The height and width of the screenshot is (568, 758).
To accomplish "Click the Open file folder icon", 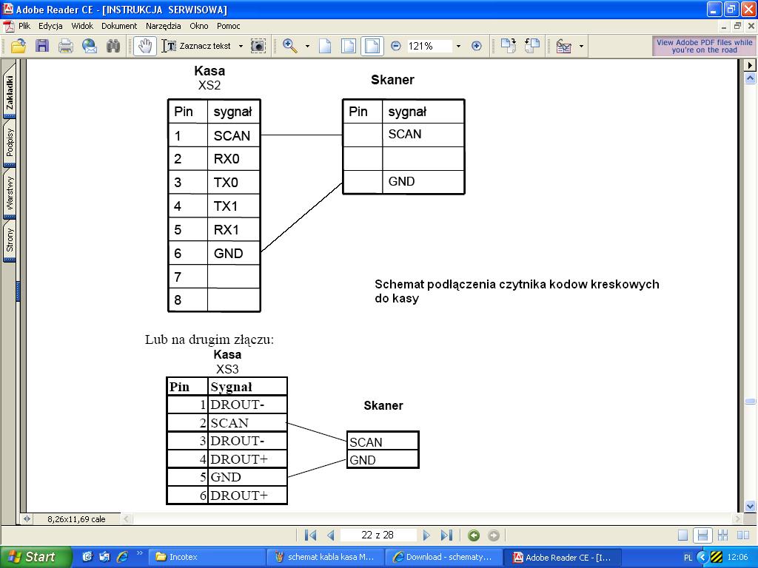I will point(19,46).
